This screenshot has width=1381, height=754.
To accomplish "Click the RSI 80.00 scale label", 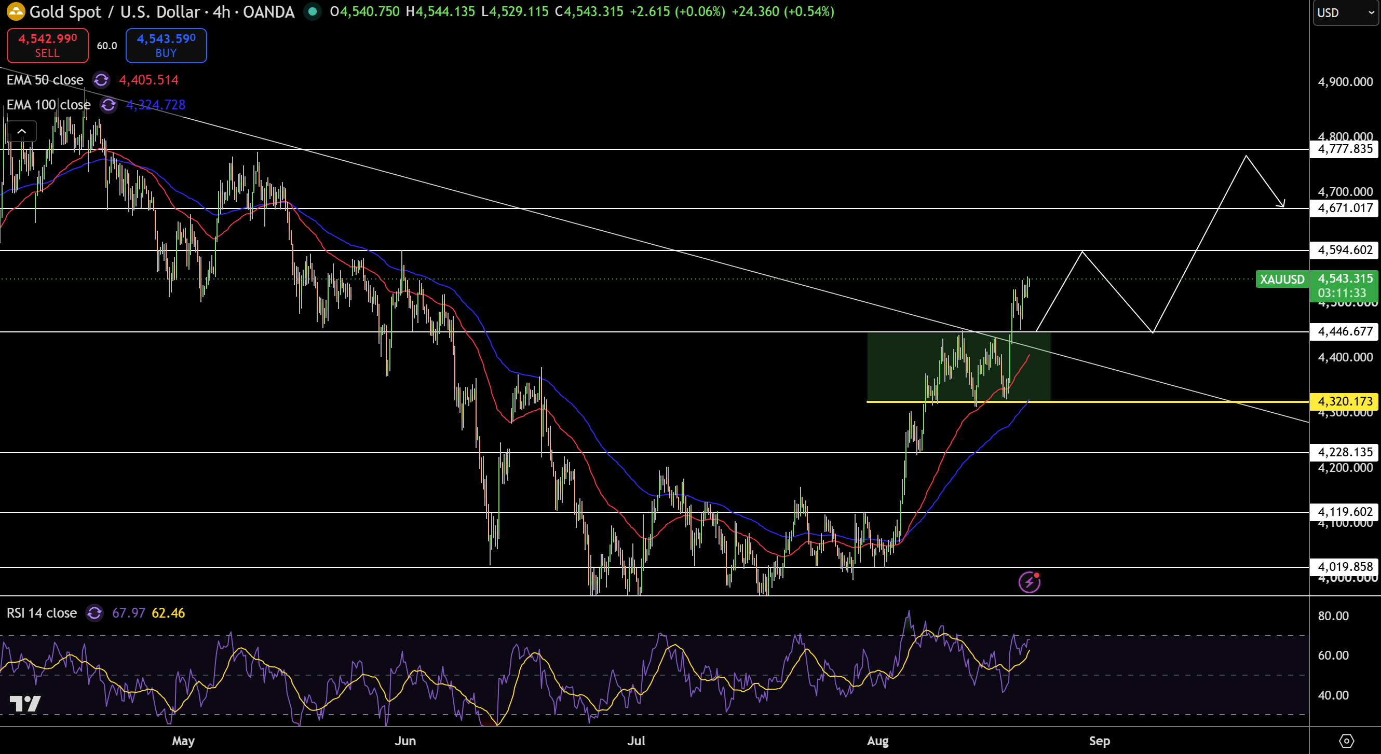I will point(1333,616).
